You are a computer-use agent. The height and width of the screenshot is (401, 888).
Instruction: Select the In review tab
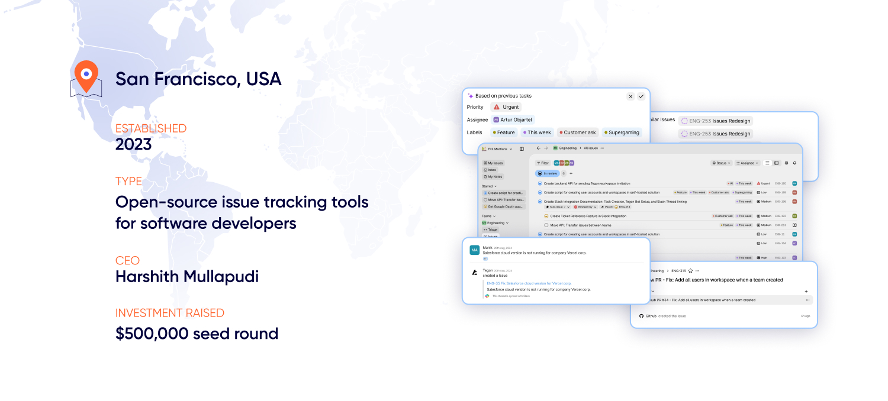[547, 173]
